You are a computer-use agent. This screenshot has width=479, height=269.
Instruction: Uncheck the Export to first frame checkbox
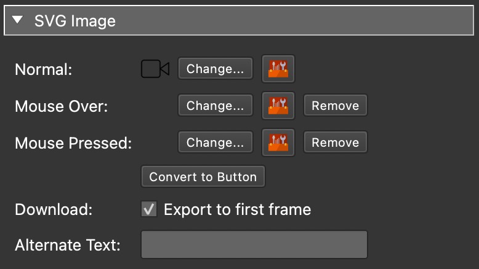tap(149, 209)
